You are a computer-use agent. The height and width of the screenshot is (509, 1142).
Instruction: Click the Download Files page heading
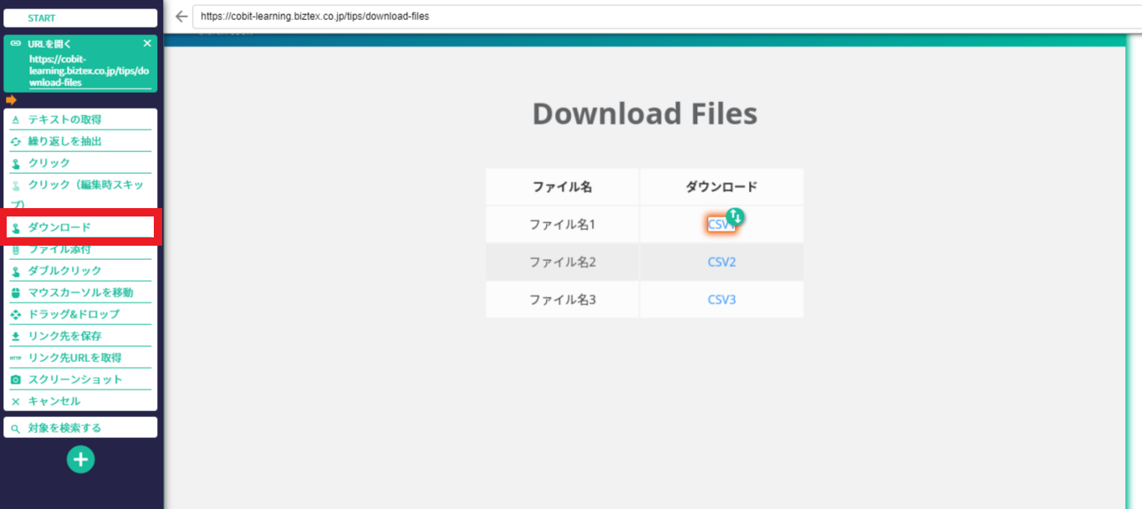point(645,114)
